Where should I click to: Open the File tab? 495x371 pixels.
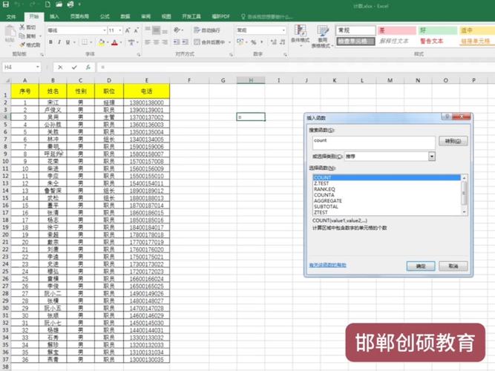[11, 17]
